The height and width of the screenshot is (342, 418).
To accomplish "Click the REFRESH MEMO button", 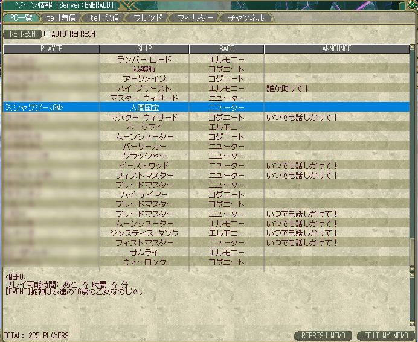I will pyautogui.click(x=323, y=335).
